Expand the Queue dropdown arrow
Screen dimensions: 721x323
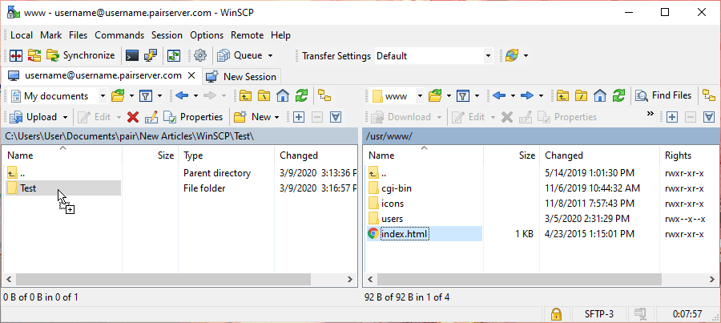pyautogui.click(x=270, y=56)
